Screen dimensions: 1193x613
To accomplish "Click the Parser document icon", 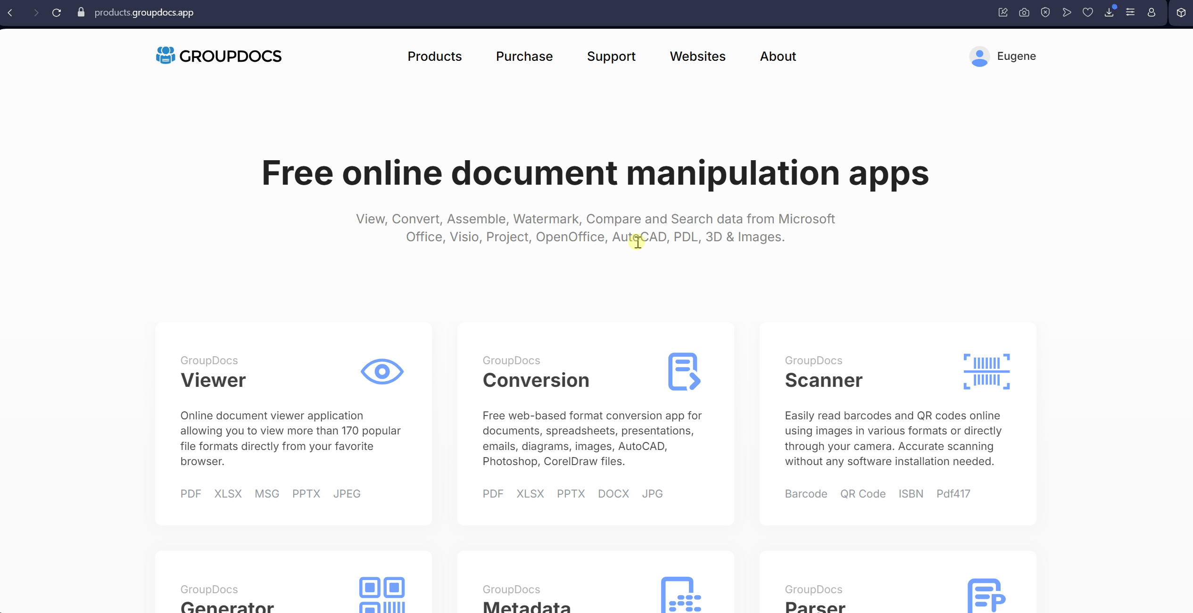I will point(986,596).
